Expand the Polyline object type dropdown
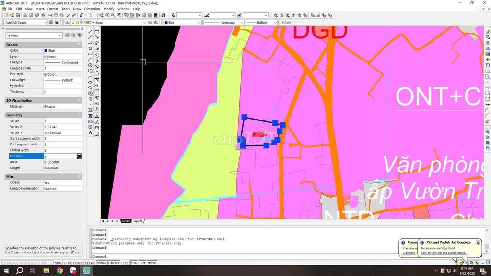Screen dimensions: 491x276 pyautogui.click(x=60, y=36)
